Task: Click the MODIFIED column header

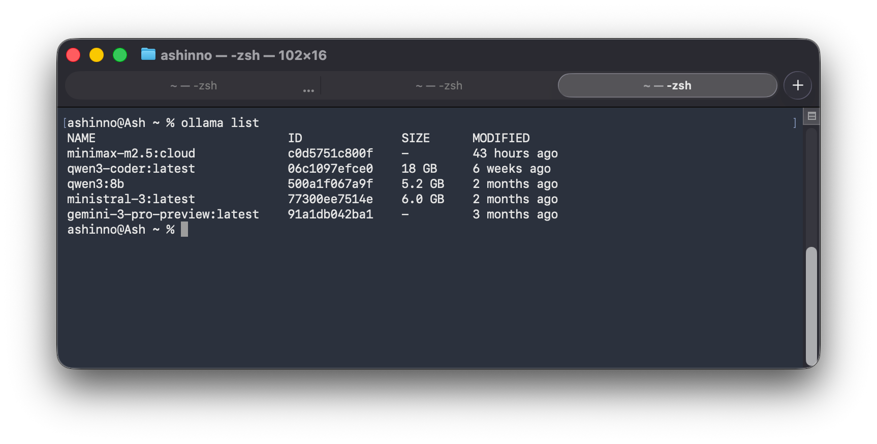Action: [501, 138]
